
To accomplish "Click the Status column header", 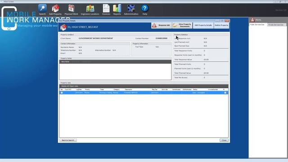I will click(x=195, y=90).
